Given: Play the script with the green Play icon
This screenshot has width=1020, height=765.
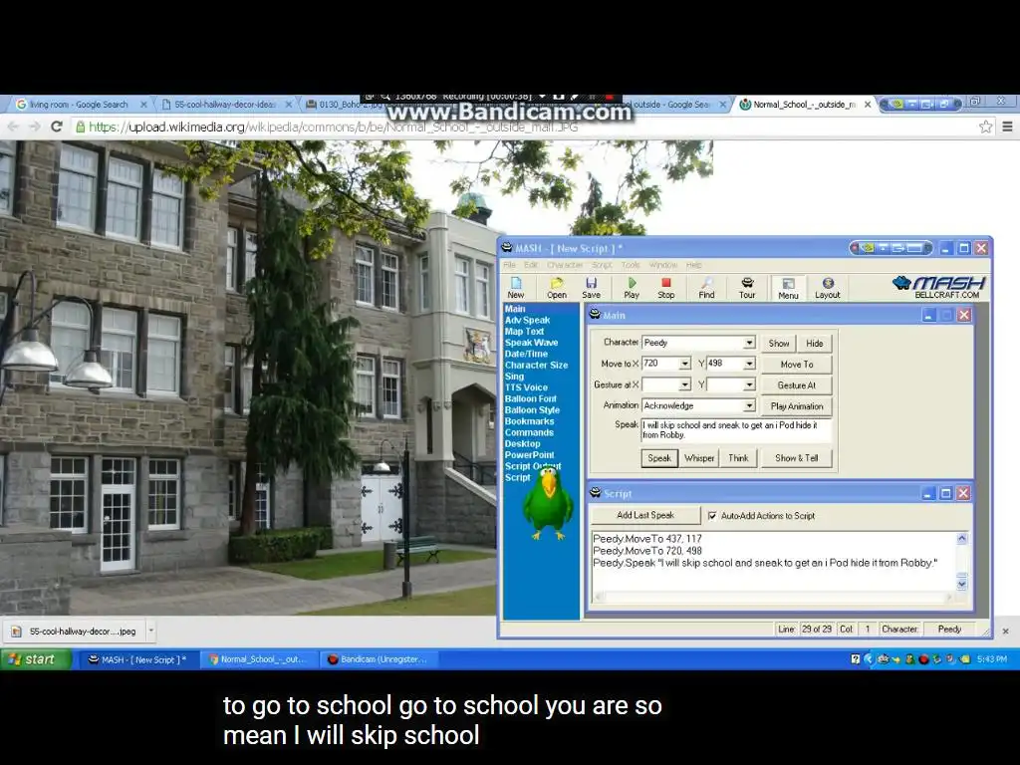Looking at the screenshot, I should click(632, 288).
